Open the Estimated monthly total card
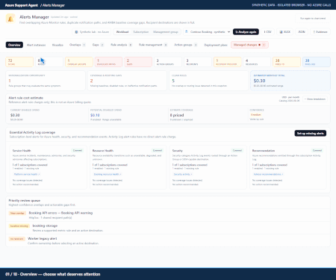This screenshot has height=280, width=336. pyautogui.click(x=290, y=81)
